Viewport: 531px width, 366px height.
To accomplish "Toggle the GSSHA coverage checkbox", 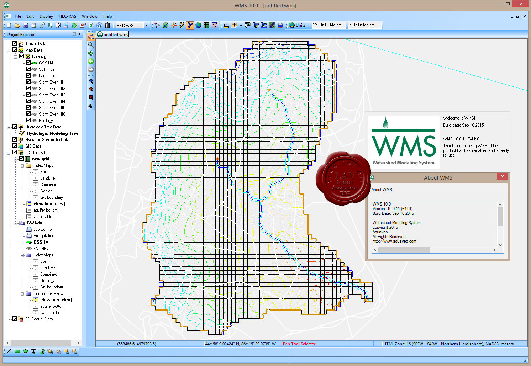I will (x=28, y=63).
